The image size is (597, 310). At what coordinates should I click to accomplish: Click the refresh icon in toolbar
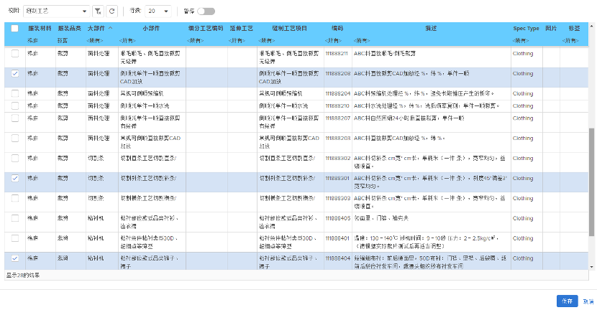(111, 11)
